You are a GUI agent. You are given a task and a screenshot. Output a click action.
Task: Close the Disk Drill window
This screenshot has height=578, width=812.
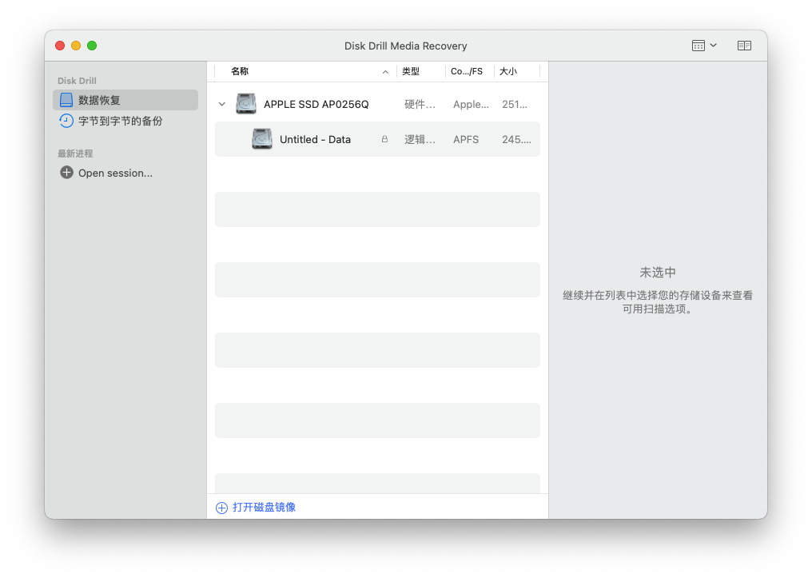[x=60, y=46]
